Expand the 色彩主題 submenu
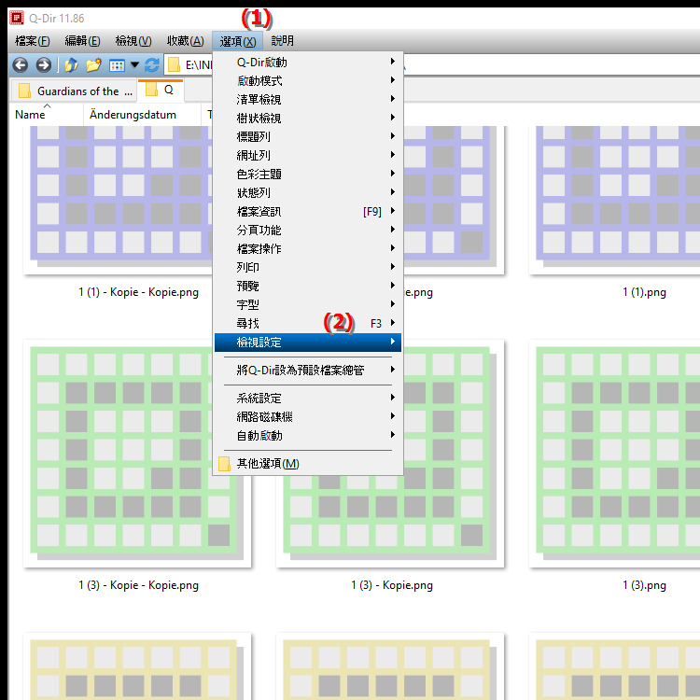This screenshot has height=700, width=700. pyautogui.click(x=308, y=175)
